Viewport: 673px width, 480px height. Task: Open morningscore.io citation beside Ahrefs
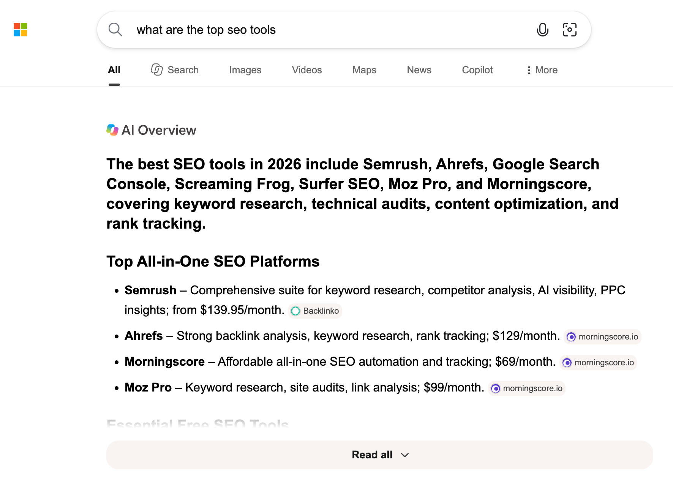602,337
